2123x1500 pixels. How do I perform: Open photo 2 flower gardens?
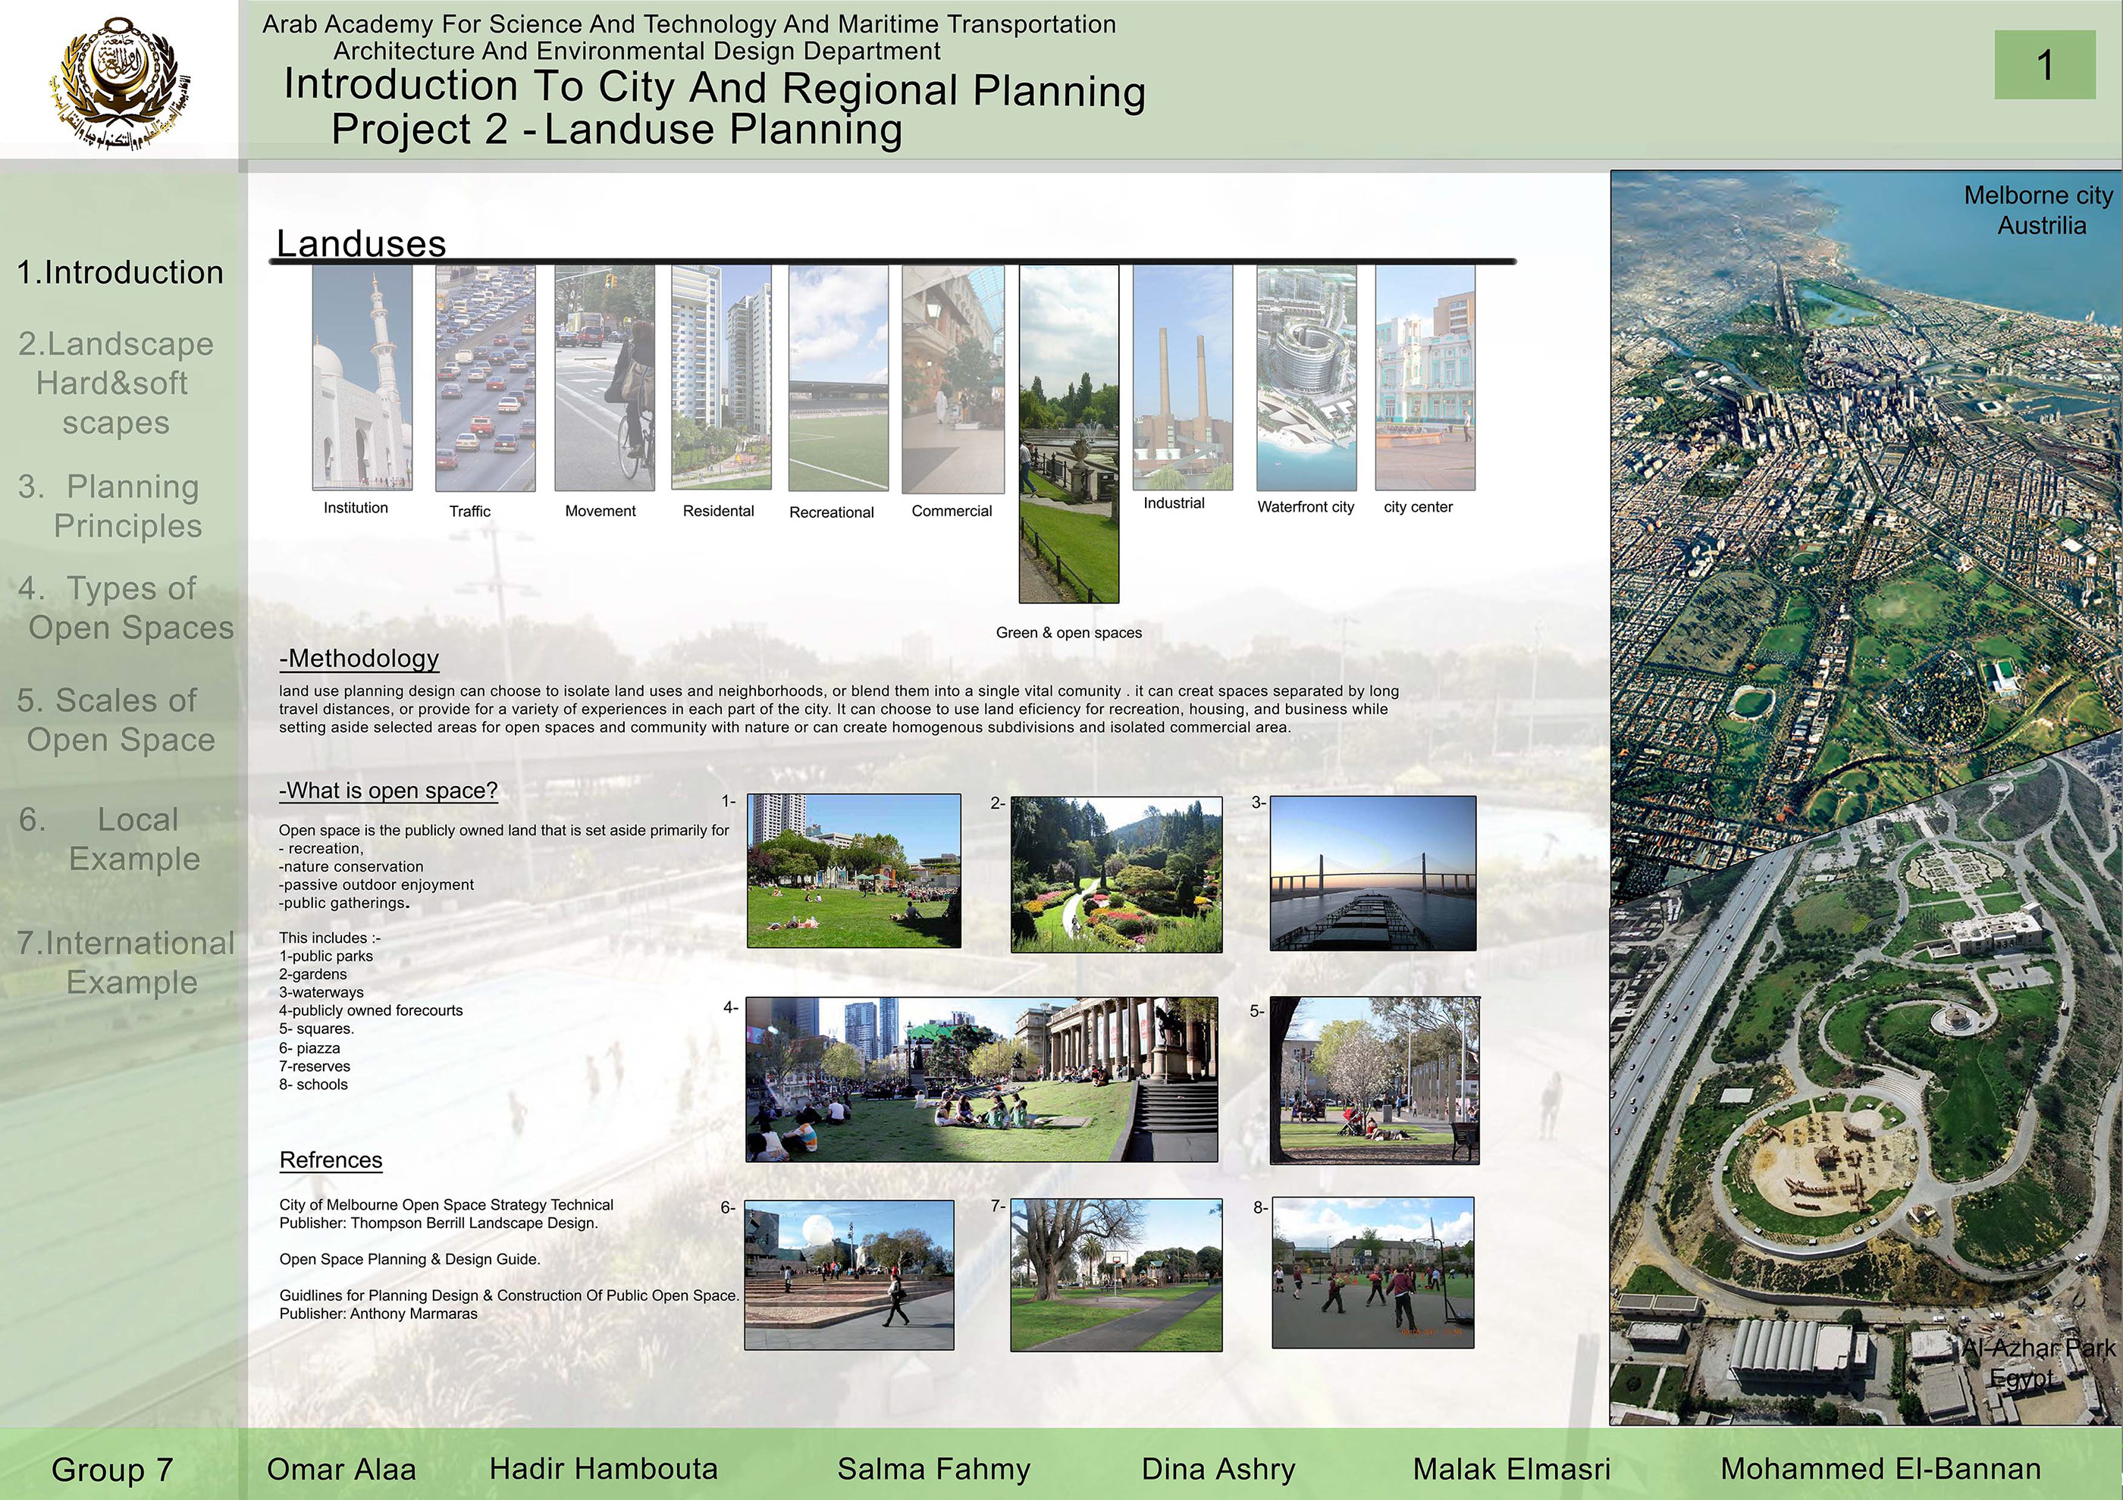pos(1116,875)
